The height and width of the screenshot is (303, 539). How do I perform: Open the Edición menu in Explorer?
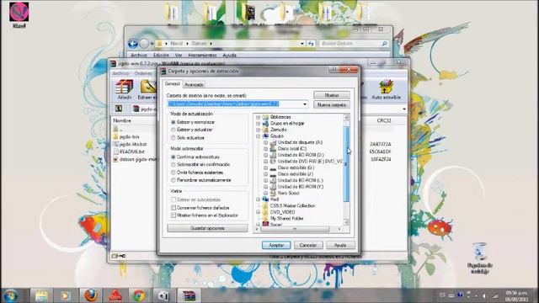click(x=161, y=55)
